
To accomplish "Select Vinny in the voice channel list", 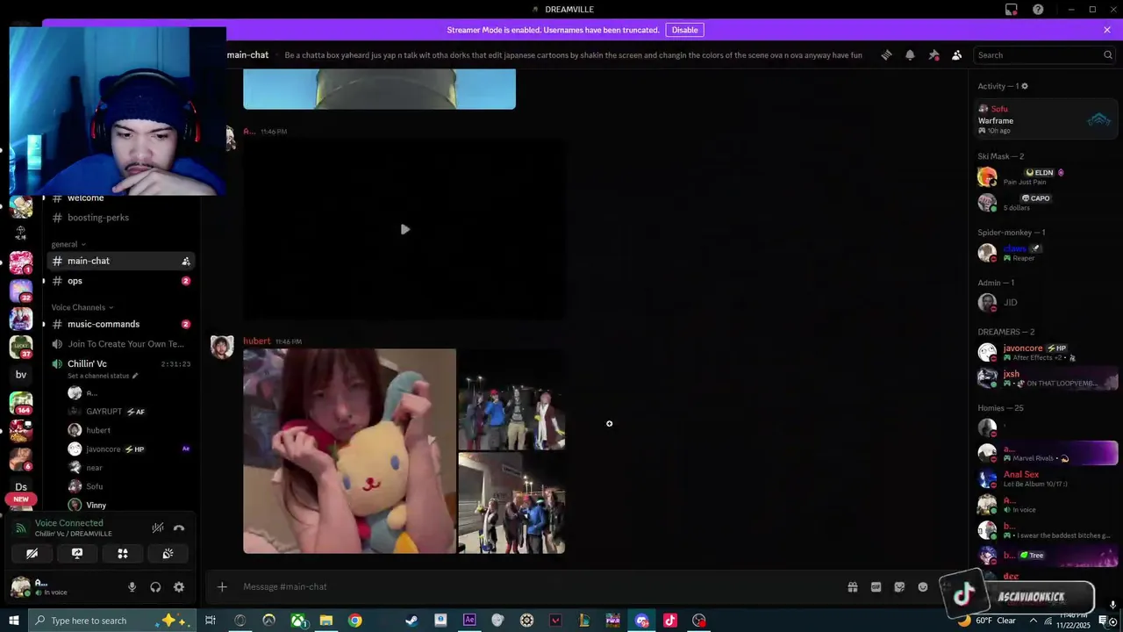I will [97, 505].
